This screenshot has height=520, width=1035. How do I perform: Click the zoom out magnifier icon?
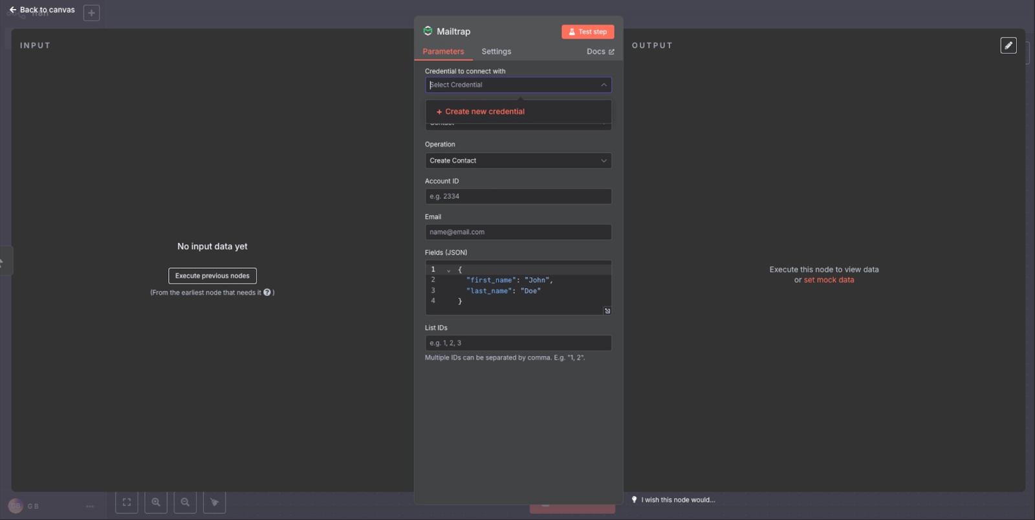tap(185, 502)
